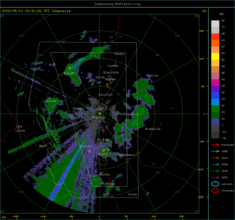Click the RockyMH label on map

click(69, 73)
